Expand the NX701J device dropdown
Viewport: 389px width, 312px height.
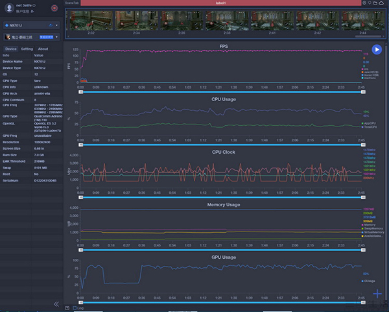(56, 25)
